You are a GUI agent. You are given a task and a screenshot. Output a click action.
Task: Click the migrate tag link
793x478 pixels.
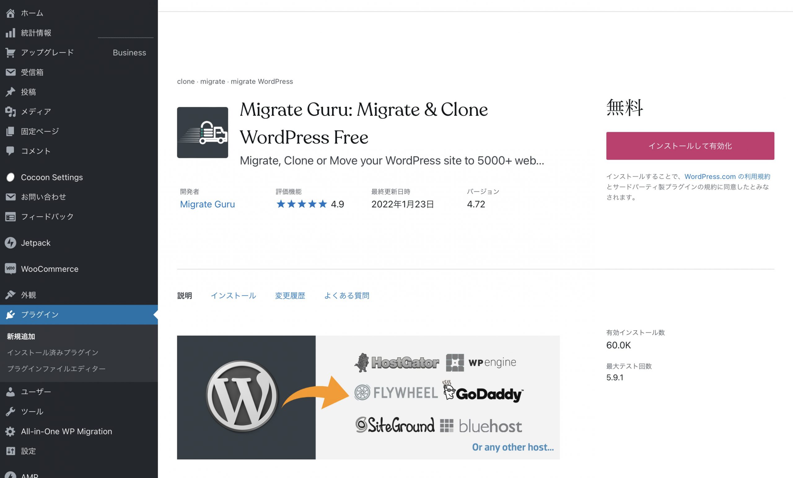[x=212, y=81]
